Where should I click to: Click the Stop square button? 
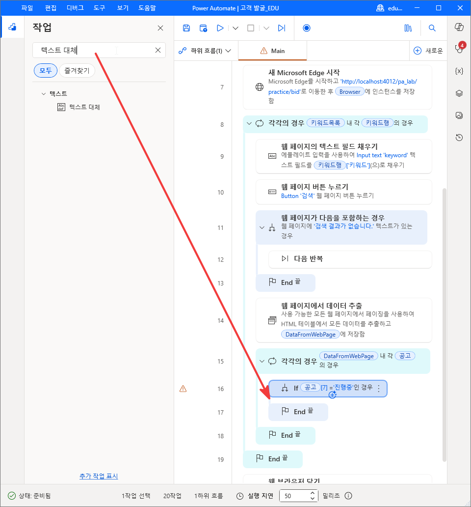click(251, 28)
